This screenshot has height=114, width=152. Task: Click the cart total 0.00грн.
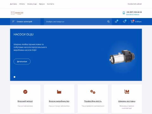(138, 22)
